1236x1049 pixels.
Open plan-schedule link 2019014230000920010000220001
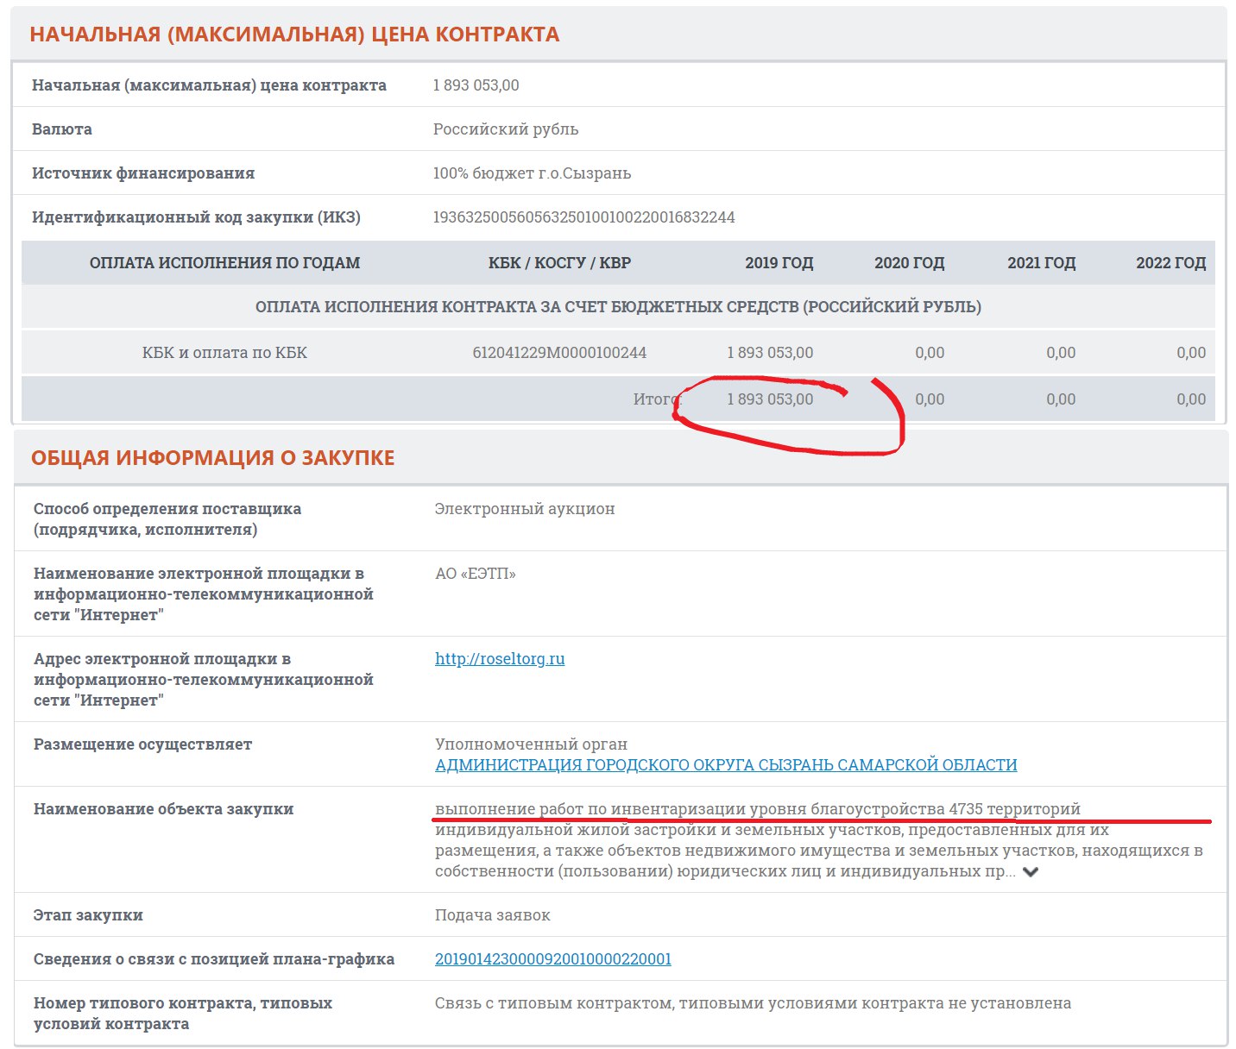coord(553,959)
